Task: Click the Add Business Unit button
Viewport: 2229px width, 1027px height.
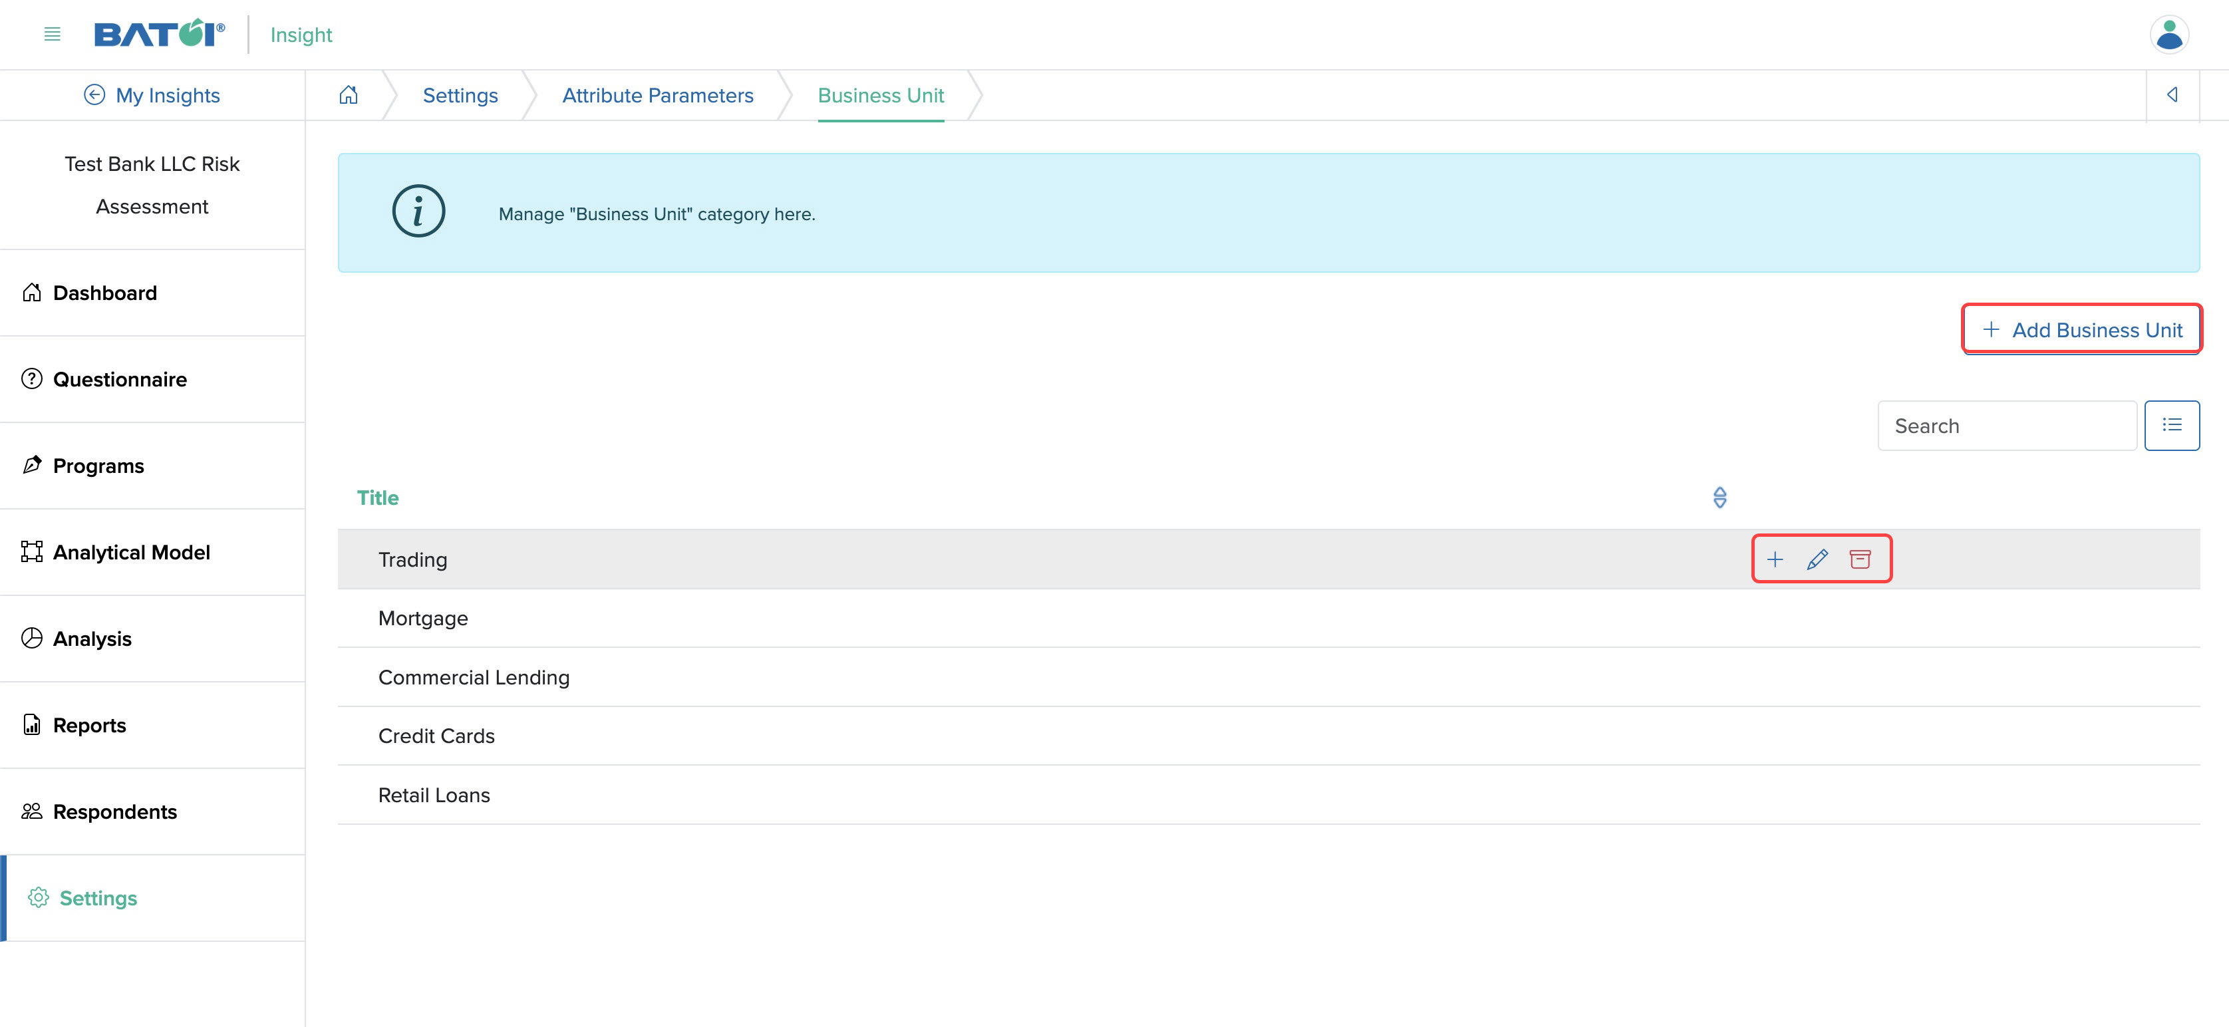Action: [x=2081, y=330]
